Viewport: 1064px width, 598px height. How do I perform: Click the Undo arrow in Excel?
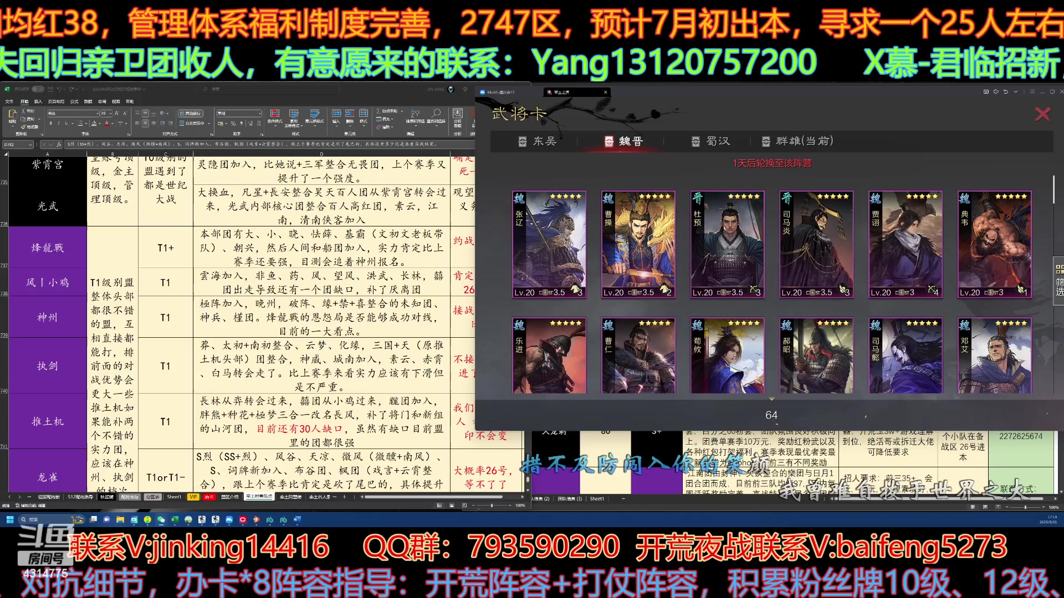click(x=59, y=89)
